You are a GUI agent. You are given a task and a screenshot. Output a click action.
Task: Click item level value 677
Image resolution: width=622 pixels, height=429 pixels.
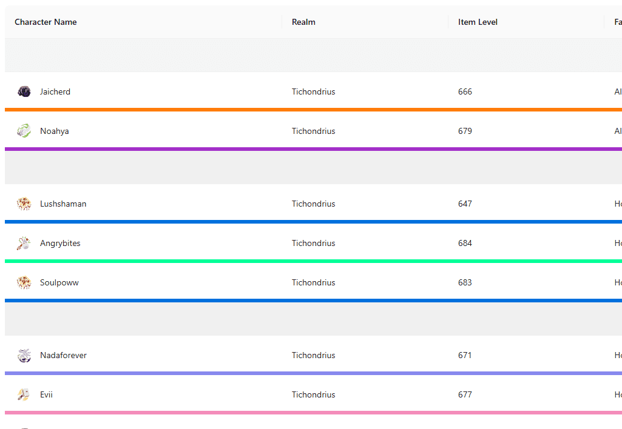pyautogui.click(x=465, y=394)
